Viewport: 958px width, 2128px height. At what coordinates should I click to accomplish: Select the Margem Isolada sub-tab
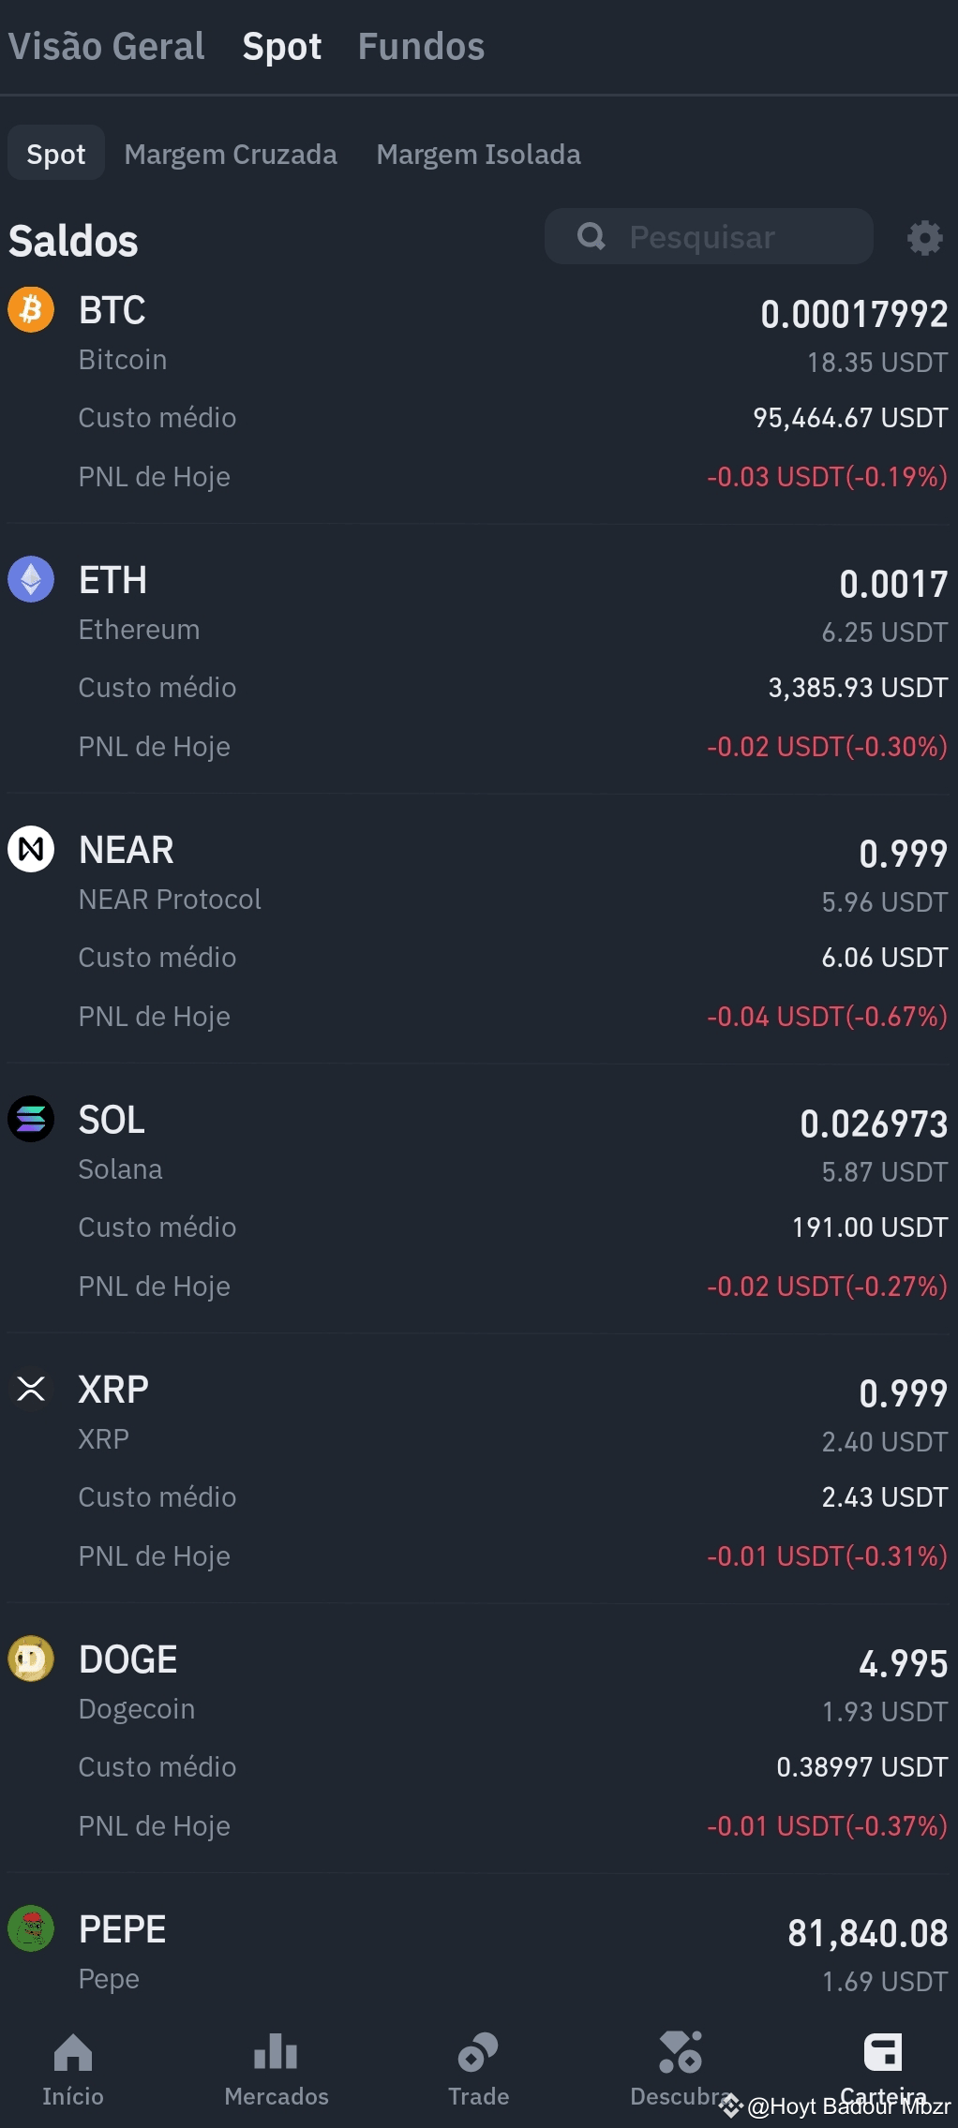[x=478, y=154]
